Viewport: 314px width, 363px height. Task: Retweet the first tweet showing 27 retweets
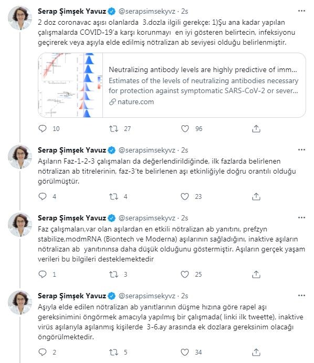coord(113,128)
